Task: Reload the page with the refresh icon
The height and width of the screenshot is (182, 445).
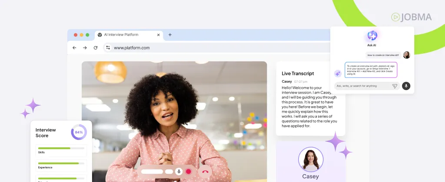Action: pyautogui.click(x=96, y=48)
